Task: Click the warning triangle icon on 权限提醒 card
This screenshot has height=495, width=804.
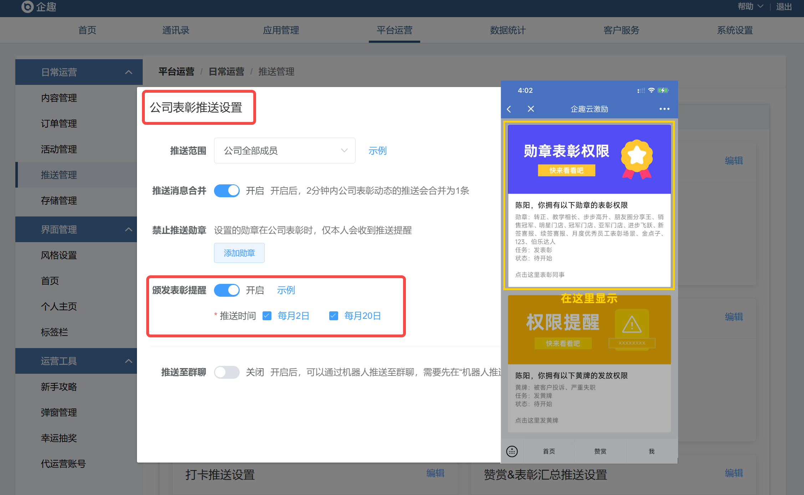Action: 632,325
